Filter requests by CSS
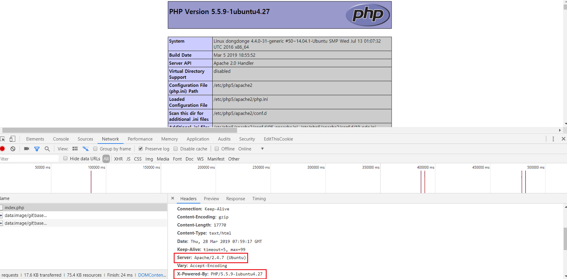567x279 pixels. (138, 159)
